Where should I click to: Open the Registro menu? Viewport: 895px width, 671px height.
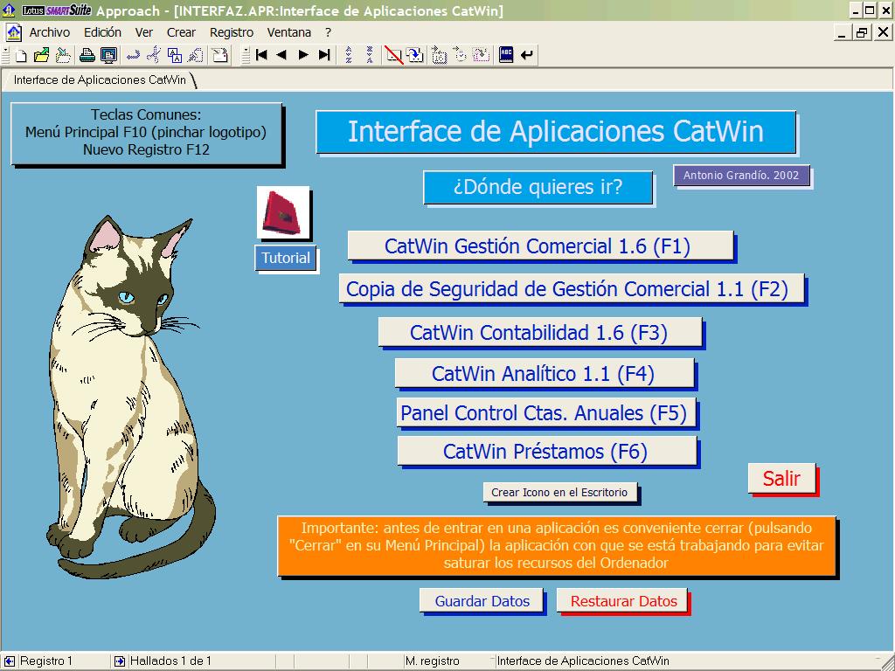(x=232, y=32)
